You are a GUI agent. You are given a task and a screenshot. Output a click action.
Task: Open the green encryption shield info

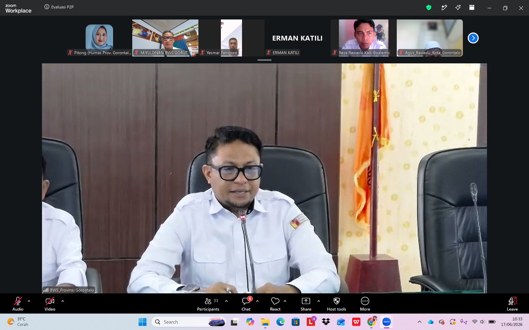(429, 8)
